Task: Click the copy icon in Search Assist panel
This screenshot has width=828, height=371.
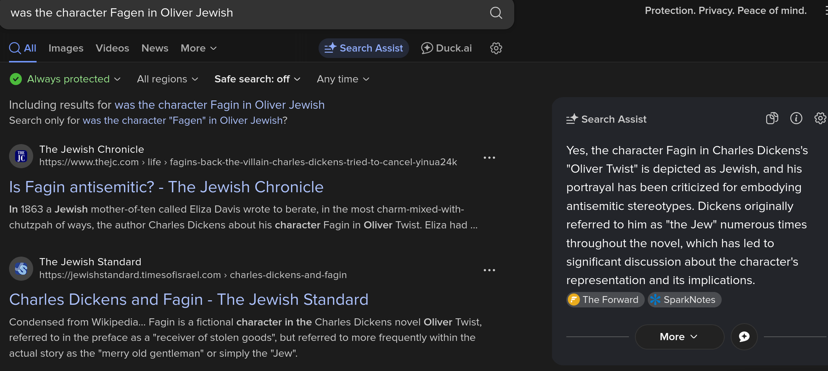Action: [772, 119]
